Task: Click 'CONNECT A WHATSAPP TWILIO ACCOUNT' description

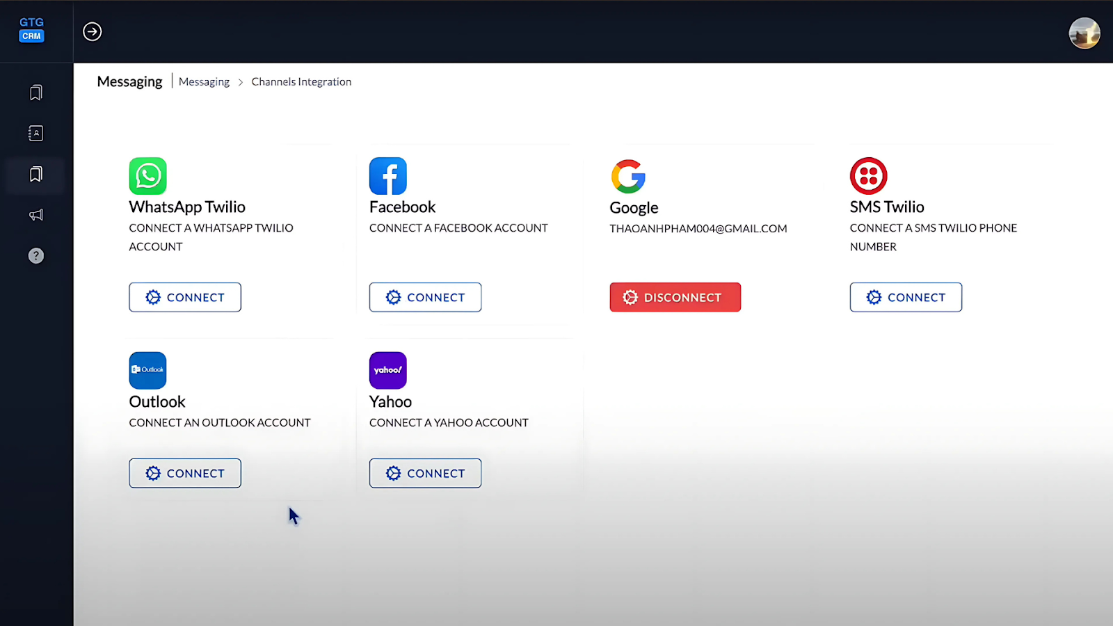Action: (211, 237)
